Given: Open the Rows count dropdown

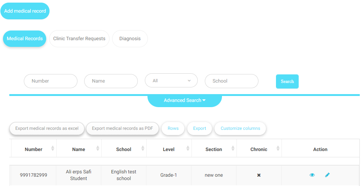Looking at the screenshot, I should click(x=173, y=128).
